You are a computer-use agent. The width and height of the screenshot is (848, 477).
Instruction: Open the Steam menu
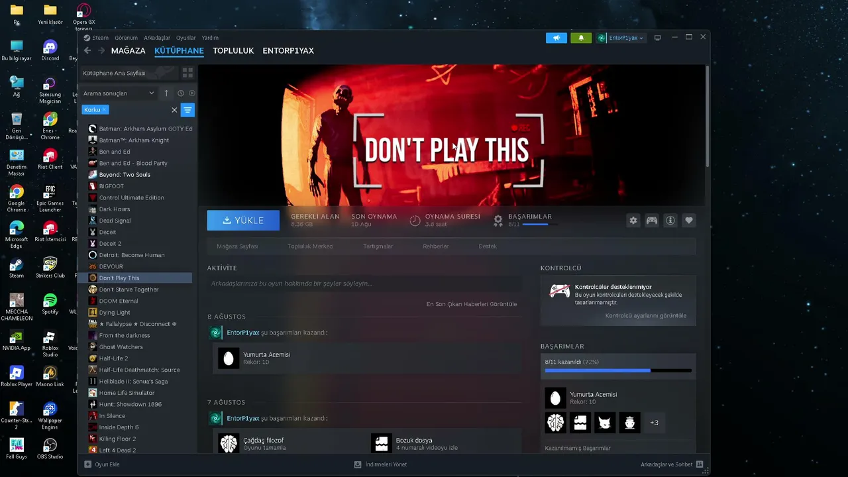(101, 38)
